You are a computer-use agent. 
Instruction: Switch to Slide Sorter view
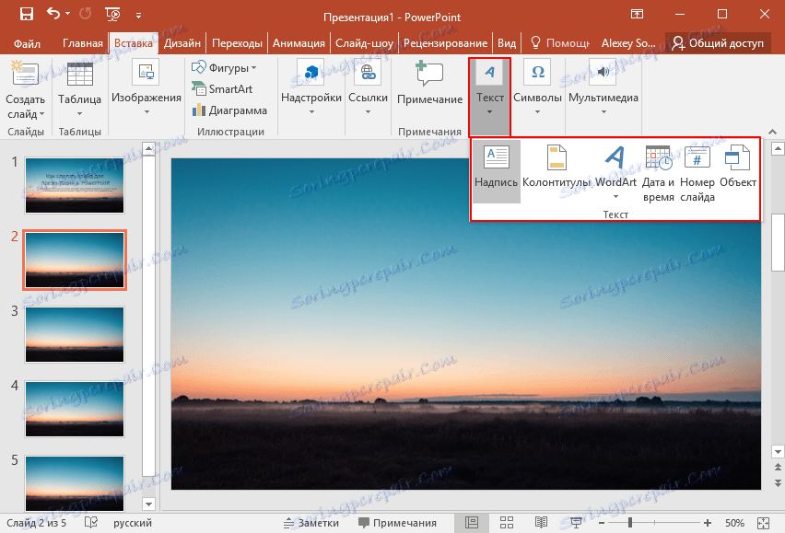pyautogui.click(x=507, y=522)
